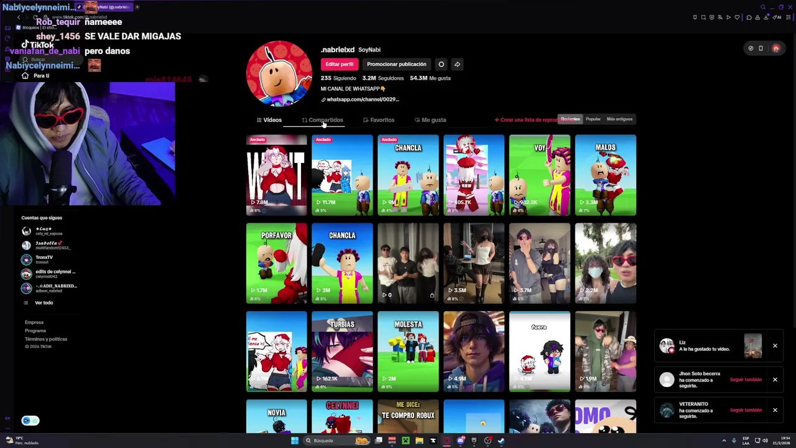Open Discord from the taskbar
The width and height of the screenshot is (796, 448).
click(x=460, y=441)
